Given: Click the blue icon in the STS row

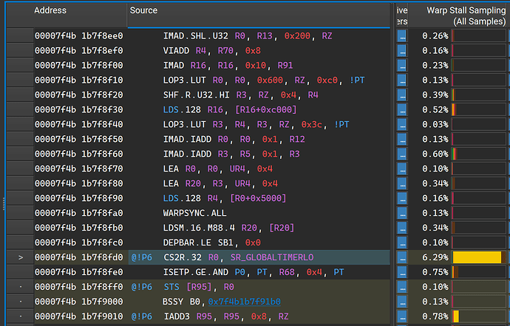Looking at the screenshot, I should 402,287.
